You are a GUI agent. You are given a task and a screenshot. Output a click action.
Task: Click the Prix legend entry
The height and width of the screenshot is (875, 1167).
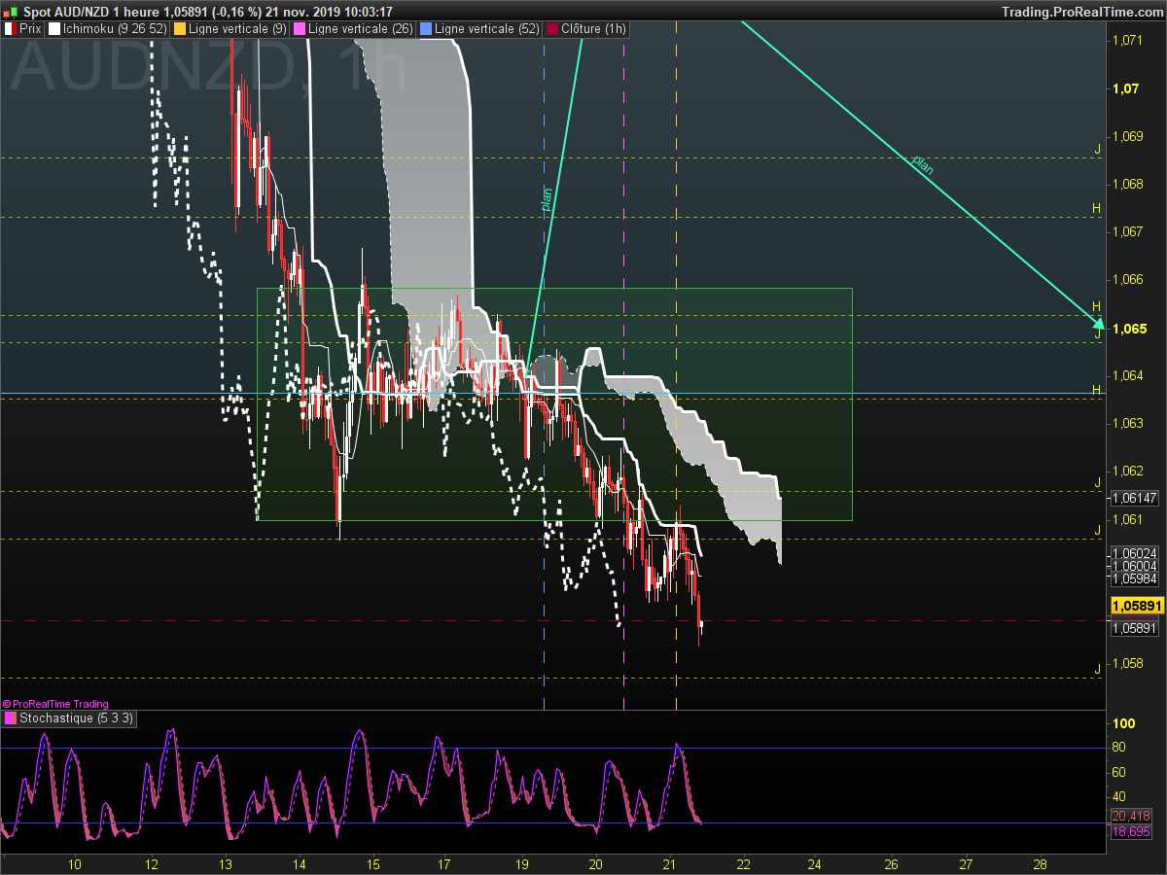point(24,29)
